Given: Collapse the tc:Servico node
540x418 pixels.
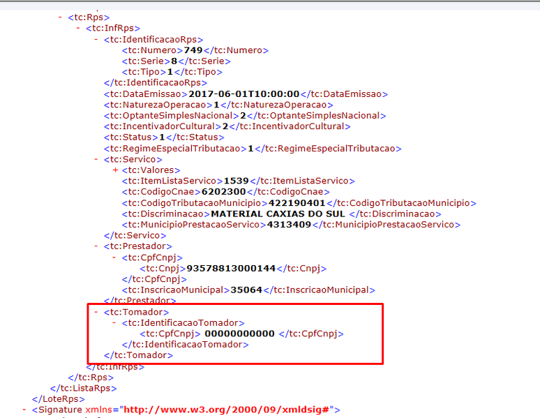Looking at the screenshot, I should click(96, 159).
